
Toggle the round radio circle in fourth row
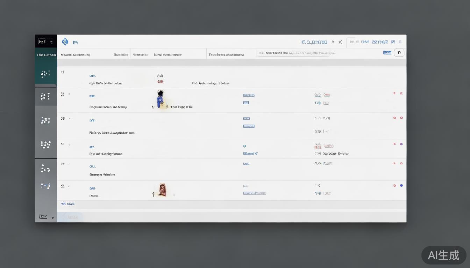317,154
